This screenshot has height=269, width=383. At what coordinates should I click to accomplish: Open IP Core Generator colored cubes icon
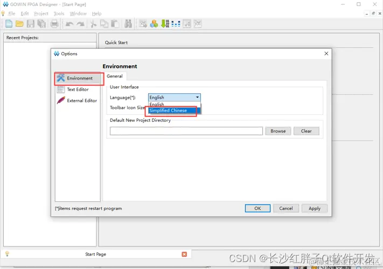154,24
